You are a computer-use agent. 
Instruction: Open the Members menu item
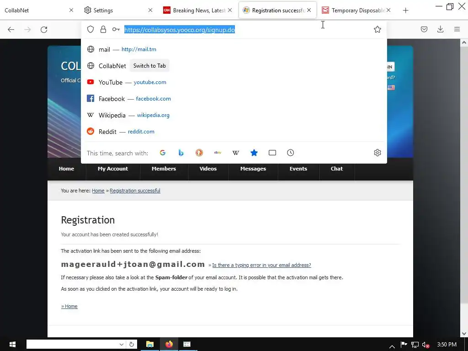[x=164, y=169]
